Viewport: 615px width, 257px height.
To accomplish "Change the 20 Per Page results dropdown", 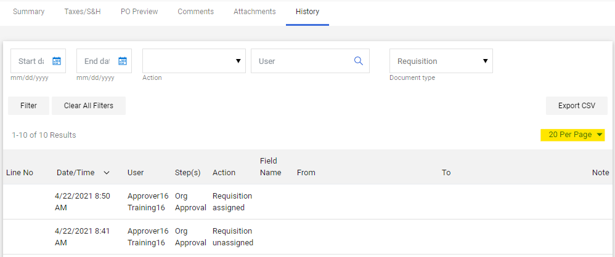I will click(x=572, y=135).
